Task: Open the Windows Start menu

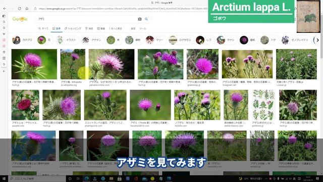Action: [x=4, y=178]
